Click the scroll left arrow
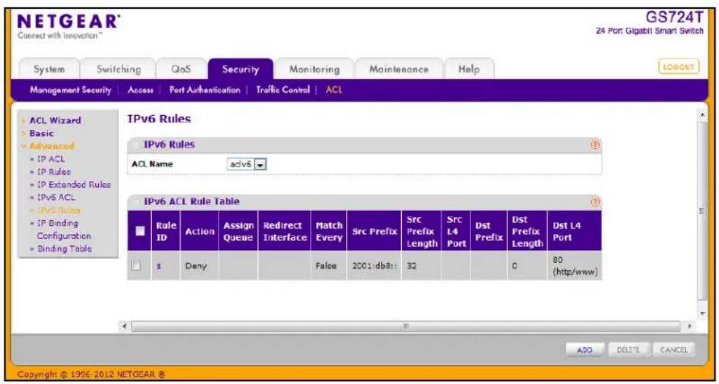Image resolution: width=719 pixels, height=384 pixels. point(126,327)
